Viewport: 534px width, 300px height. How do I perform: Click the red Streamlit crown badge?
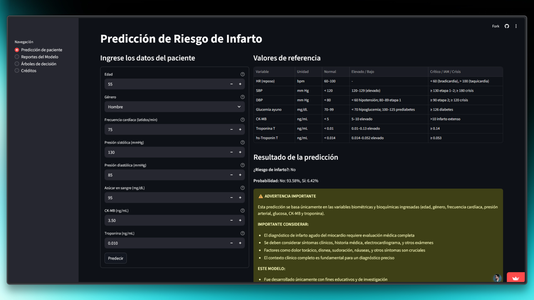[x=515, y=277]
